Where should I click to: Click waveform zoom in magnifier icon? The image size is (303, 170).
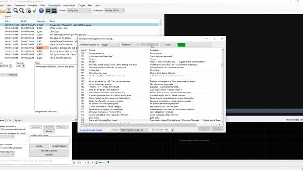pyautogui.click(x=88, y=162)
